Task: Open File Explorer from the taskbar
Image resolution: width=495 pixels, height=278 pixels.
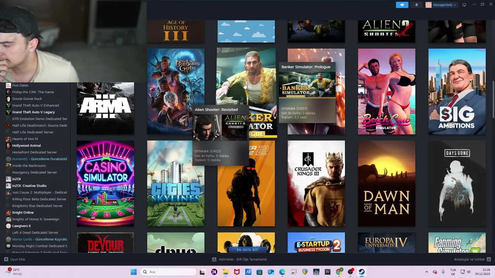Action: (225, 272)
